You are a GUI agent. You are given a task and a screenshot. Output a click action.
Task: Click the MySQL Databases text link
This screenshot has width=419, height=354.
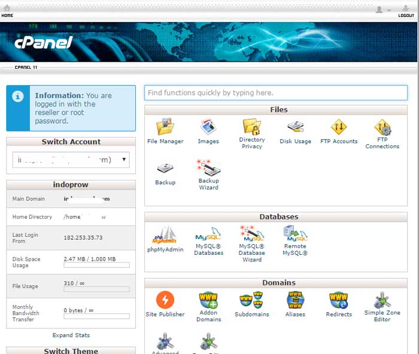[208, 249]
